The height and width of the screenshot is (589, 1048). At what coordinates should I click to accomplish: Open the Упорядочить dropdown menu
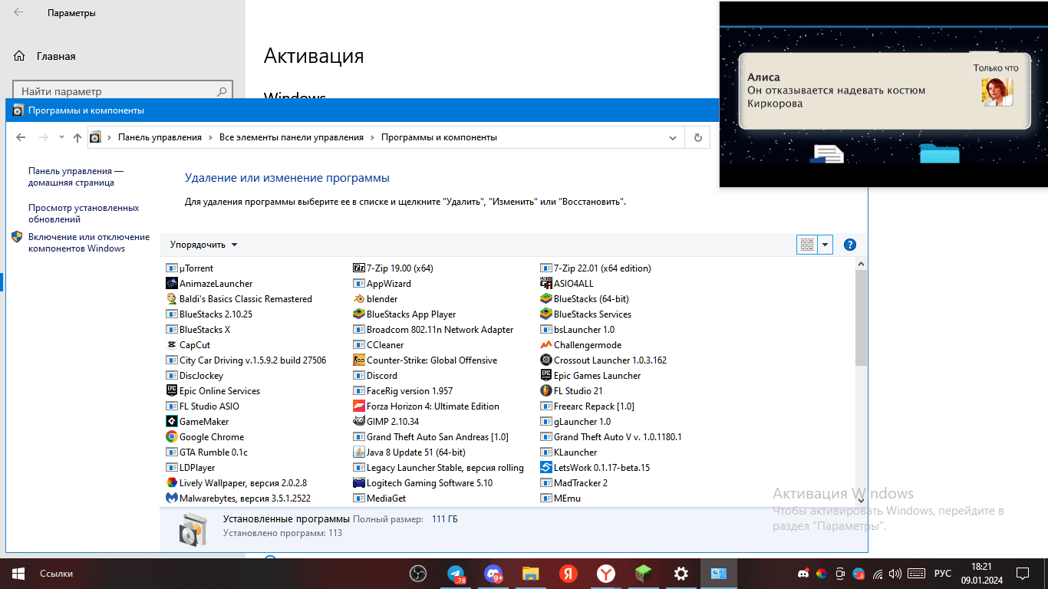coord(203,245)
